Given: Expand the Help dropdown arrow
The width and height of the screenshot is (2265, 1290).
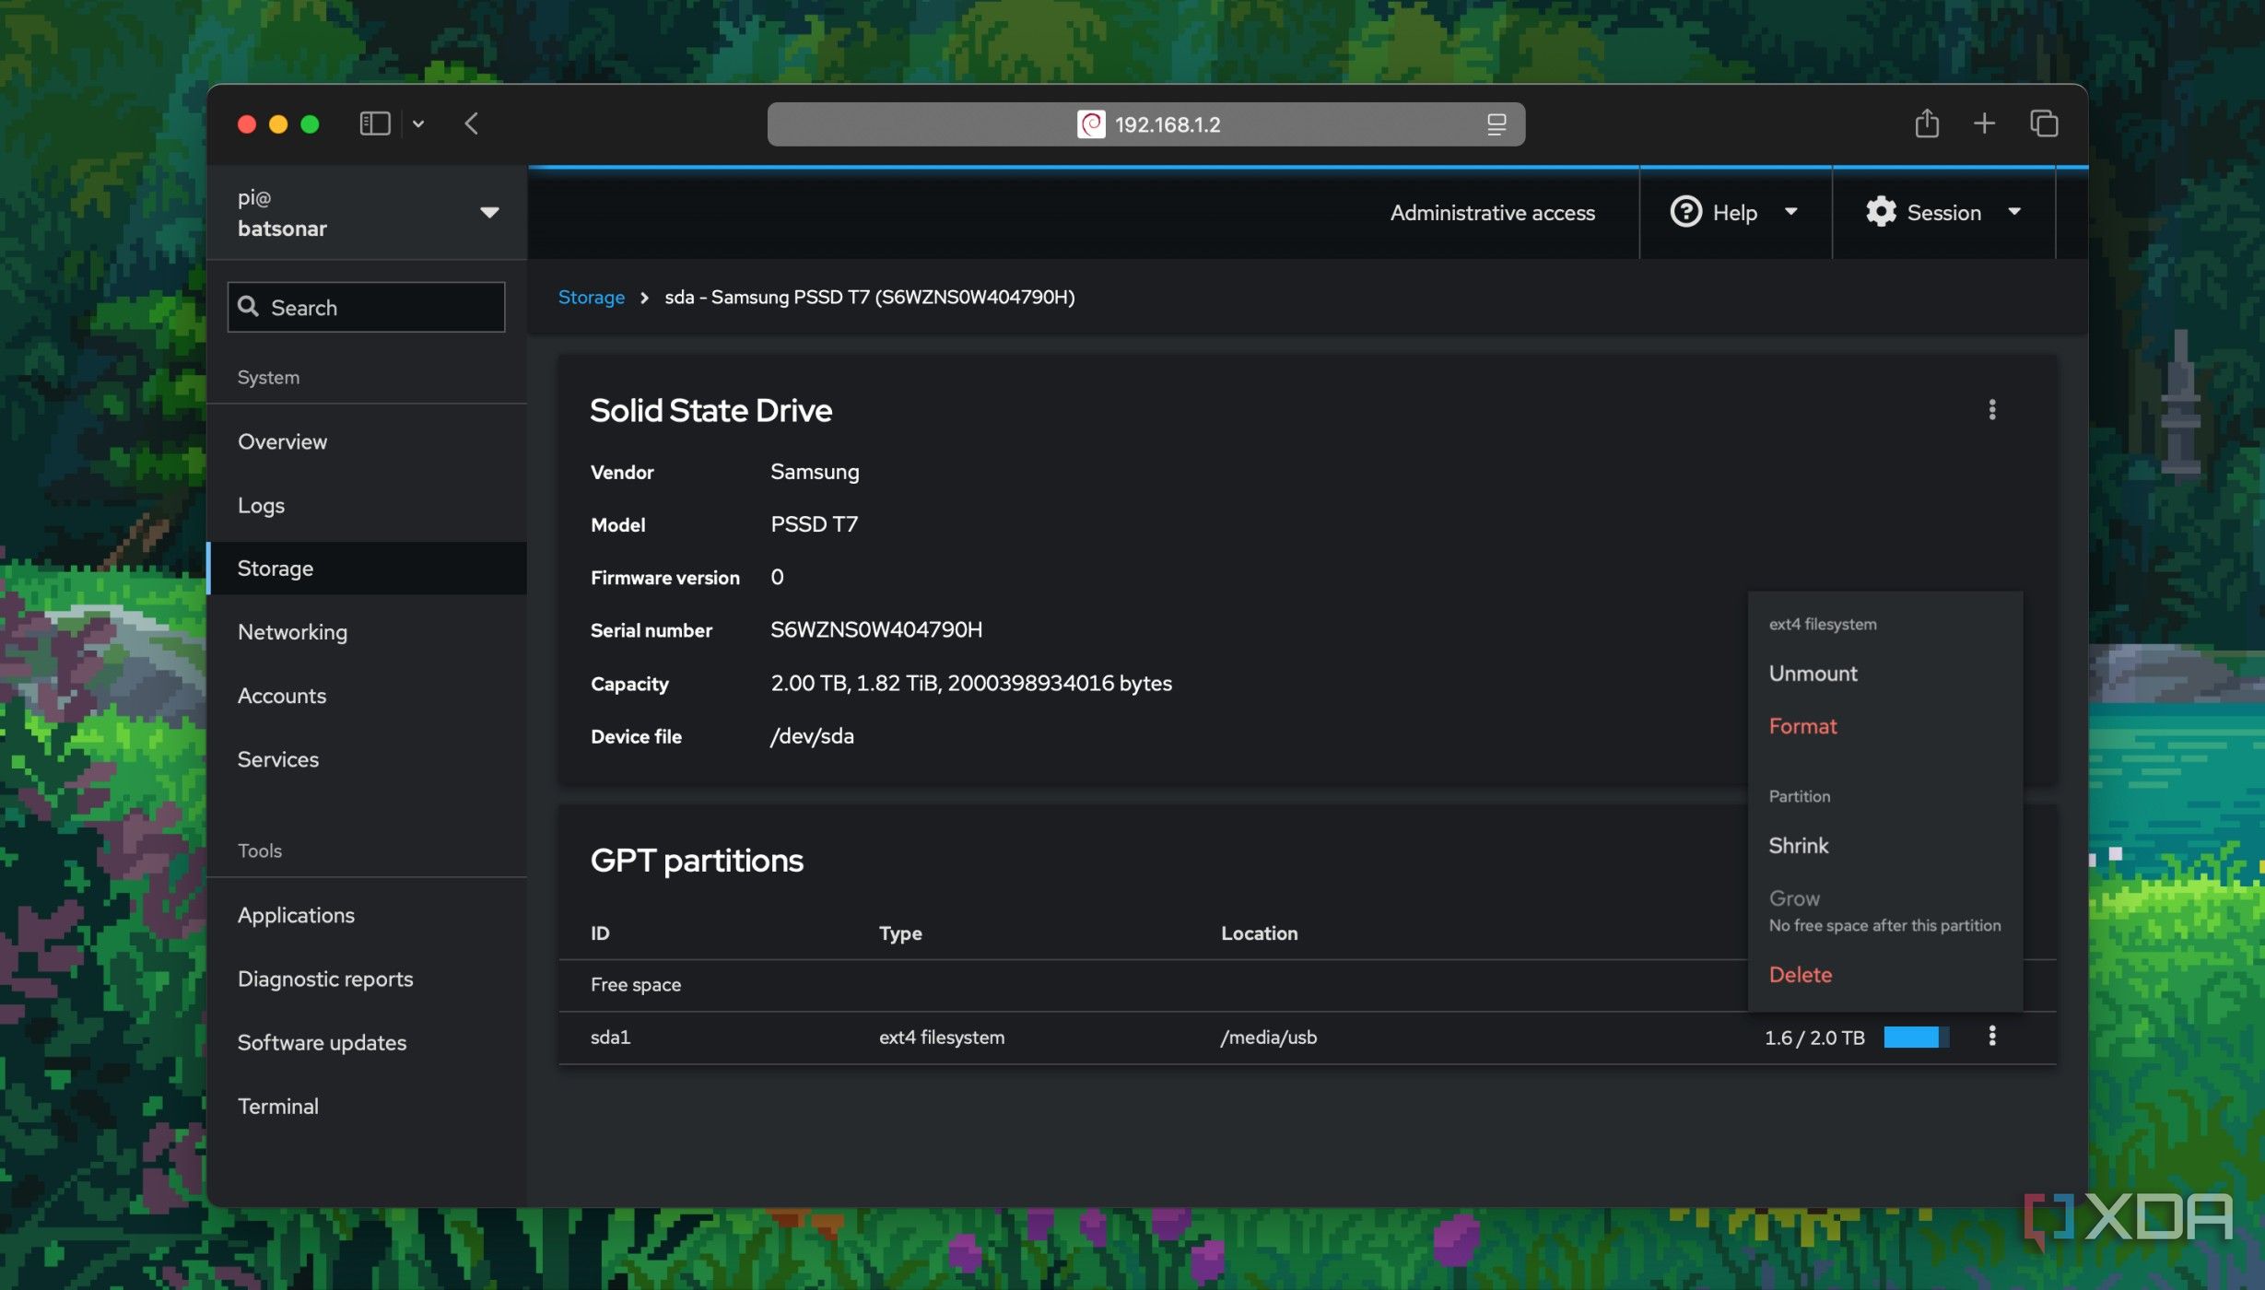Looking at the screenshot, I should pyautogui.click(x=1790, y=212).
